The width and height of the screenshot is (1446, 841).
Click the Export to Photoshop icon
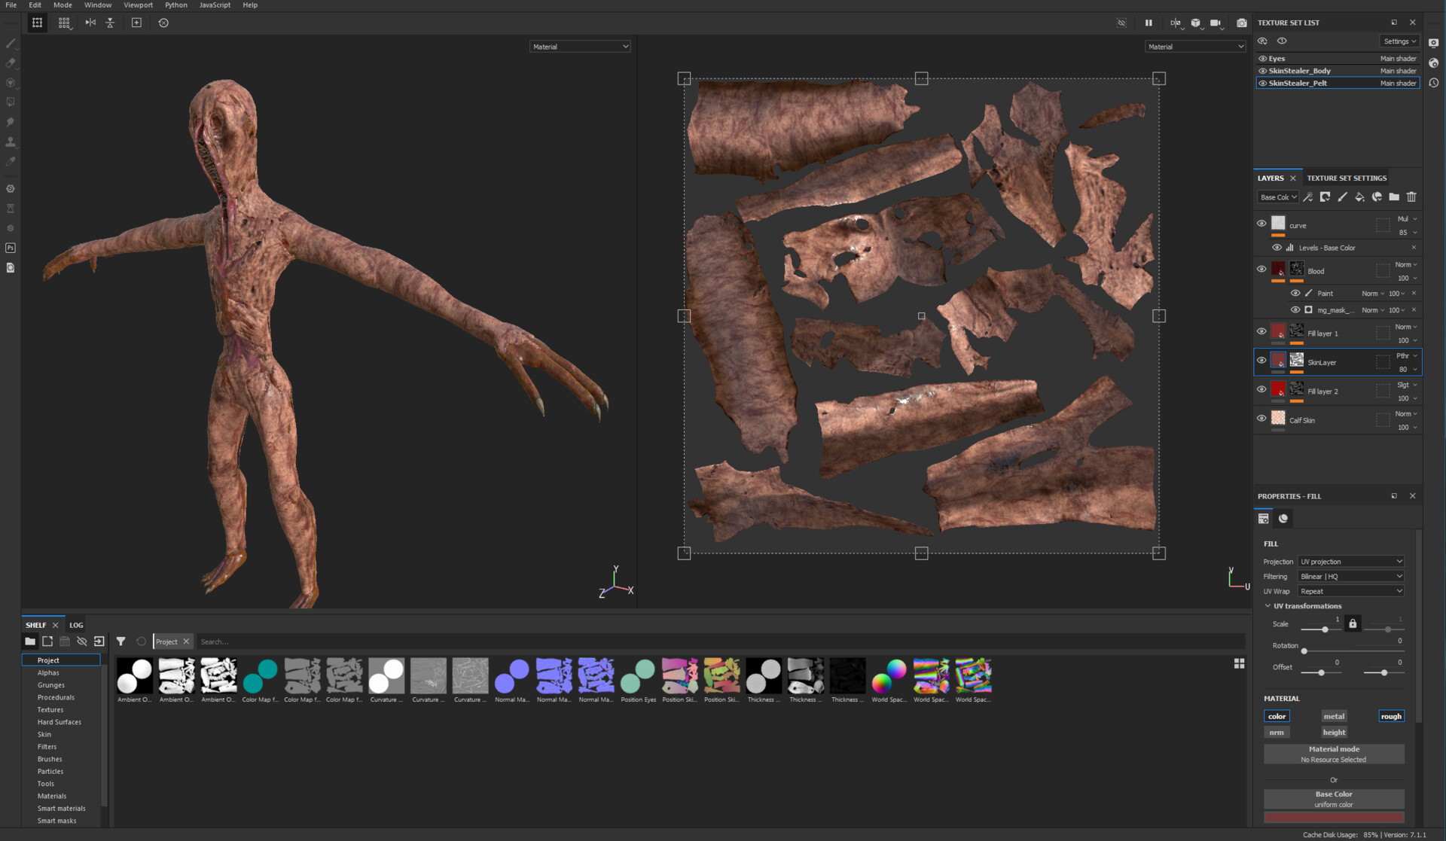pyautogui.click(x=11, y=248)
